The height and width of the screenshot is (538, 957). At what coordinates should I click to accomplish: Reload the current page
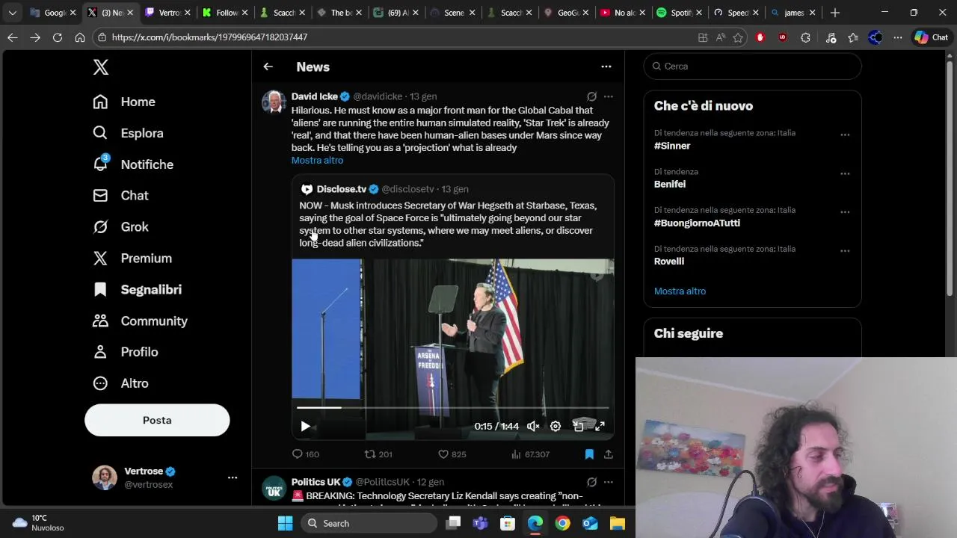[x=58, y=37]
